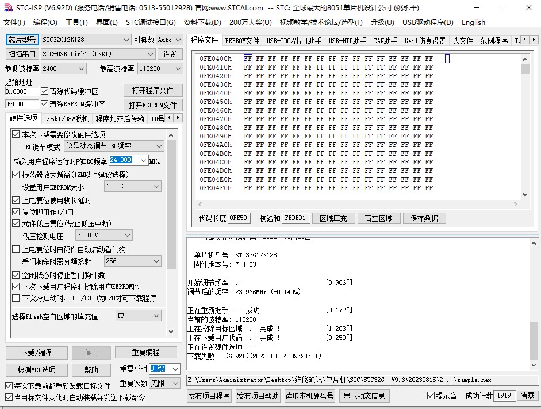Open 最高波特率 115200 dropdown
Screen dimensions: 541x409
pyautogui.click(x=160, y=68)
